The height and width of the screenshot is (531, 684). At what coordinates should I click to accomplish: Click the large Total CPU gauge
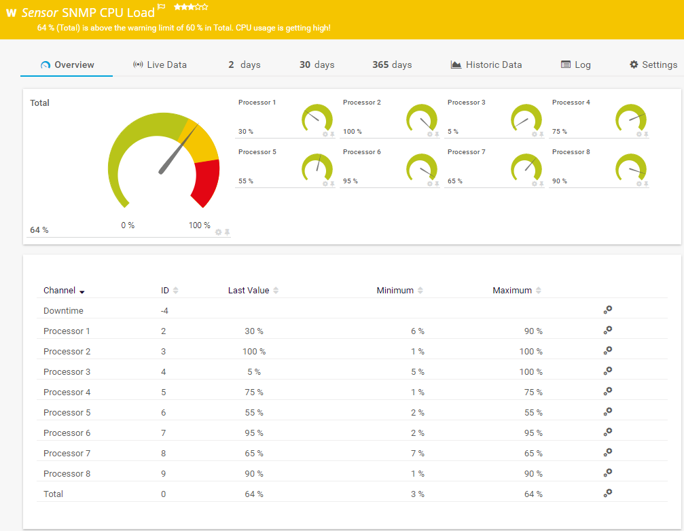(x=164, y=160)
